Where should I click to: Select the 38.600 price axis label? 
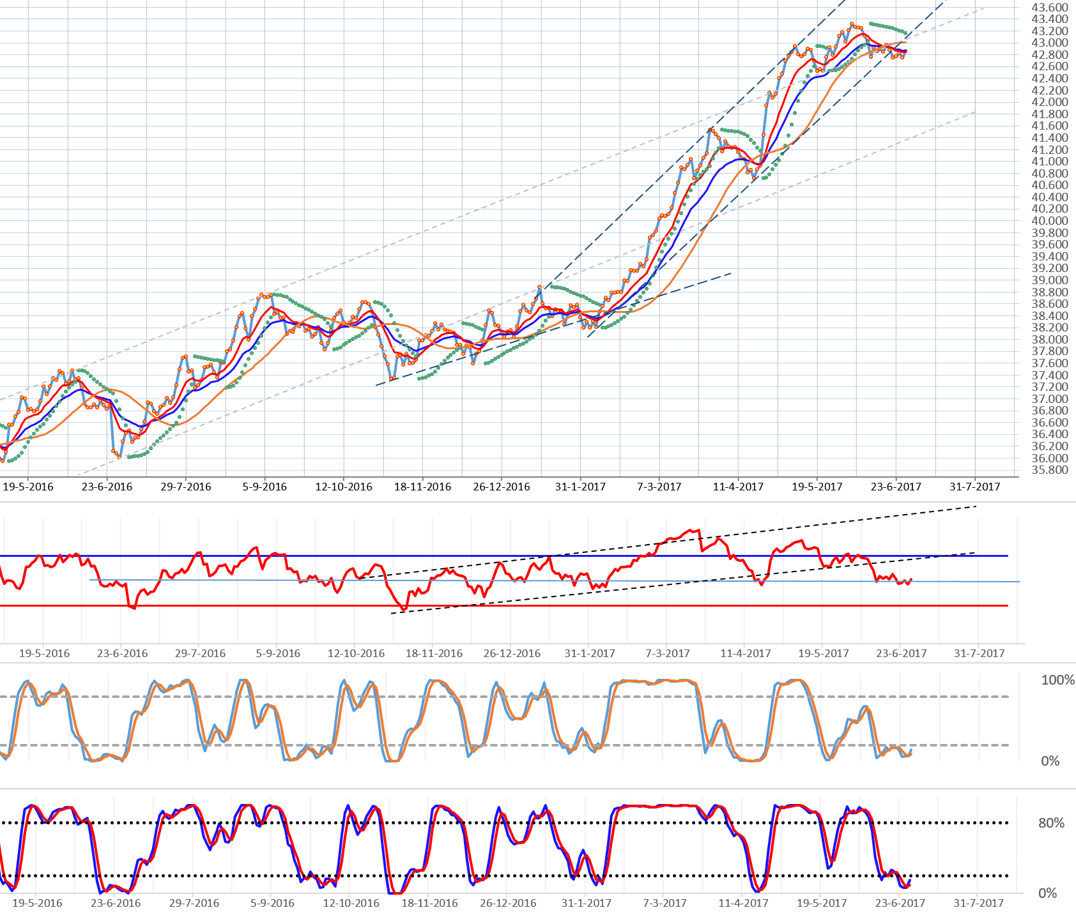point(1050,304)
